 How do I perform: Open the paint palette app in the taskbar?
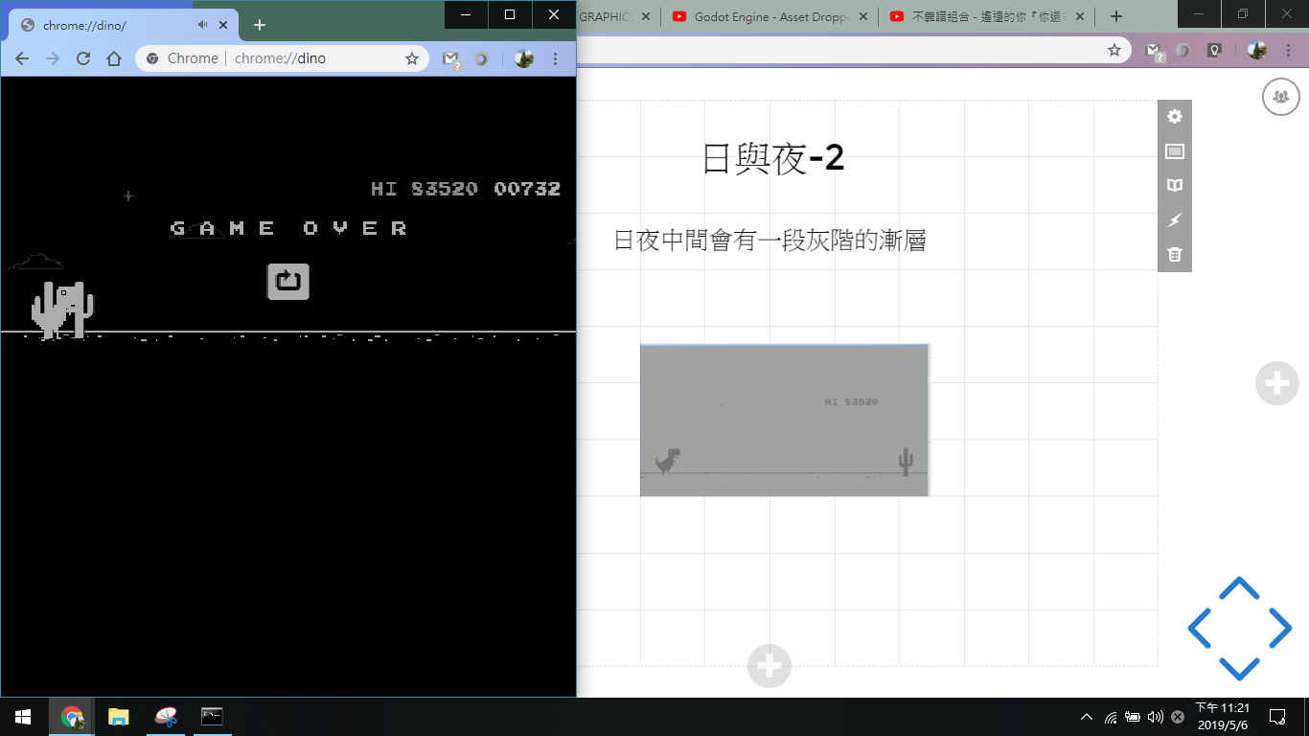coord(165,716)
